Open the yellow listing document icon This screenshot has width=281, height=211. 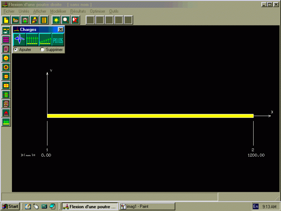[44, 20]
